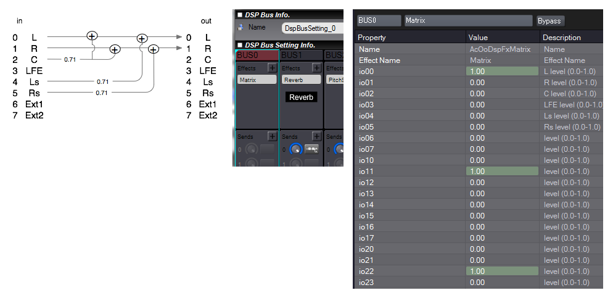The height and width of the screenshot is (298, 613).
Task: Add a send to BUS0
Action: coord(272,136)
